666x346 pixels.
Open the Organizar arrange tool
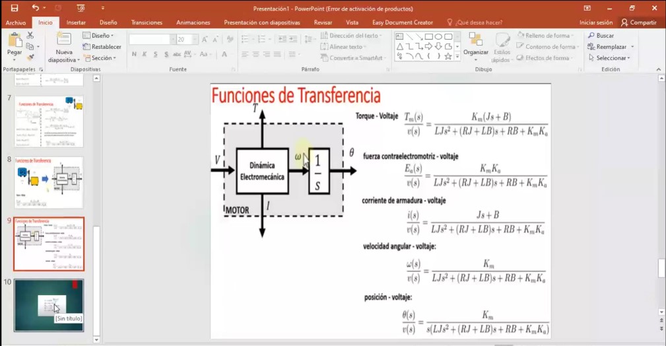click(x=476, y=46)
